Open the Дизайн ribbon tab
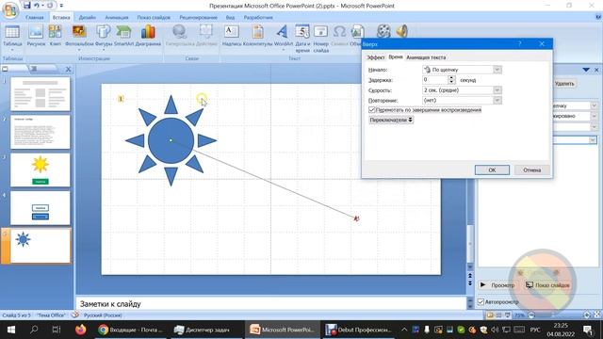 point(88,17)
